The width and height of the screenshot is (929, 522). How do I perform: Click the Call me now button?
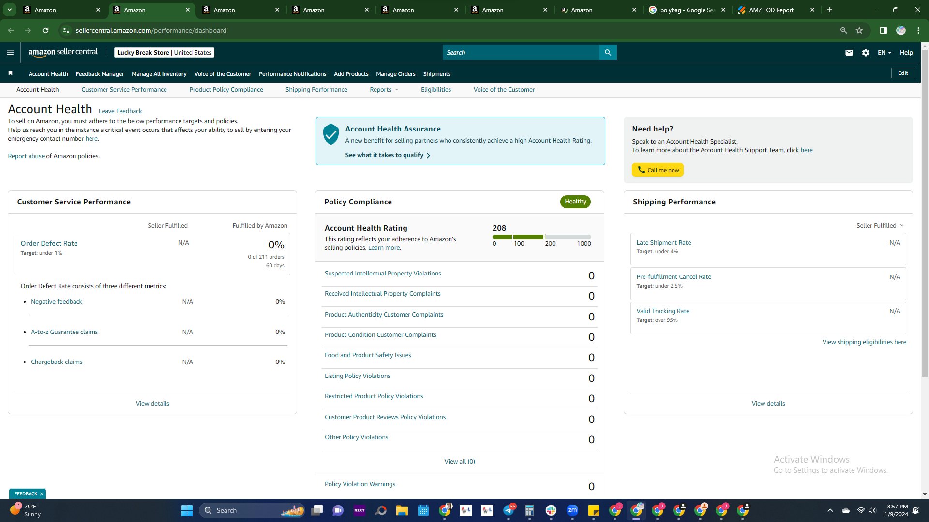pyautogui.click(x=658, y=170)
